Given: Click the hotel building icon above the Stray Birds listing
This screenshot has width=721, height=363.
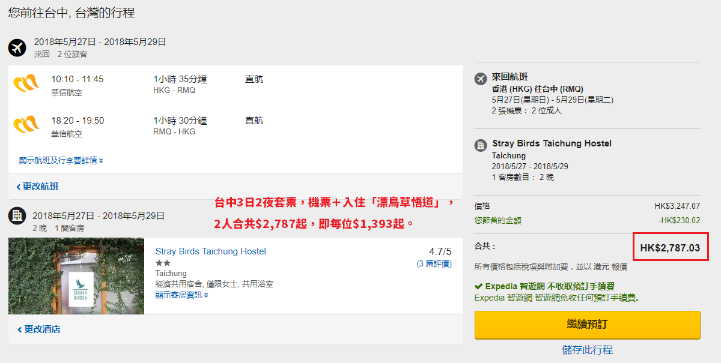Looking at the screenshot, I should point(17,216).
